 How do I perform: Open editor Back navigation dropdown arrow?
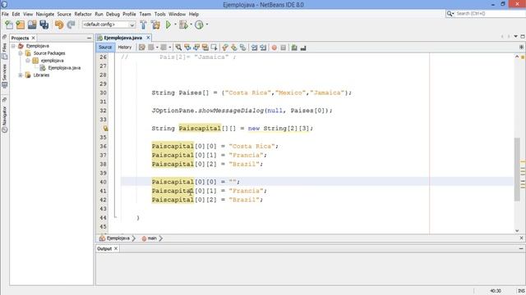pyautogui.click(x=157, y=48)
